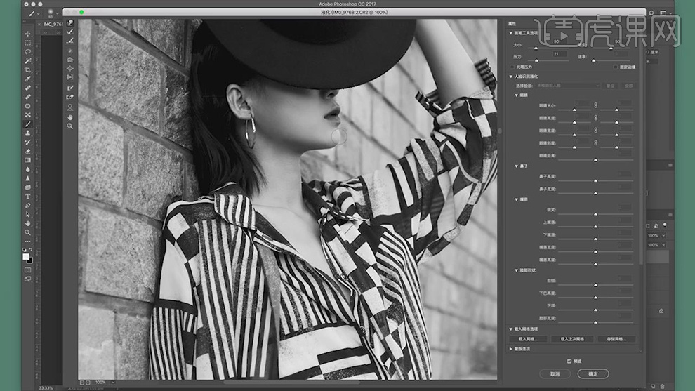The height and width of the screenshot is (391, 695).
Task: Toggle the link icon for 眼睛斜度
Action: click(596, 143)
